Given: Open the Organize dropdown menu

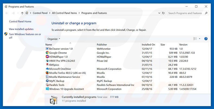Looking at the screenshot, I should (x=54, y=39).
